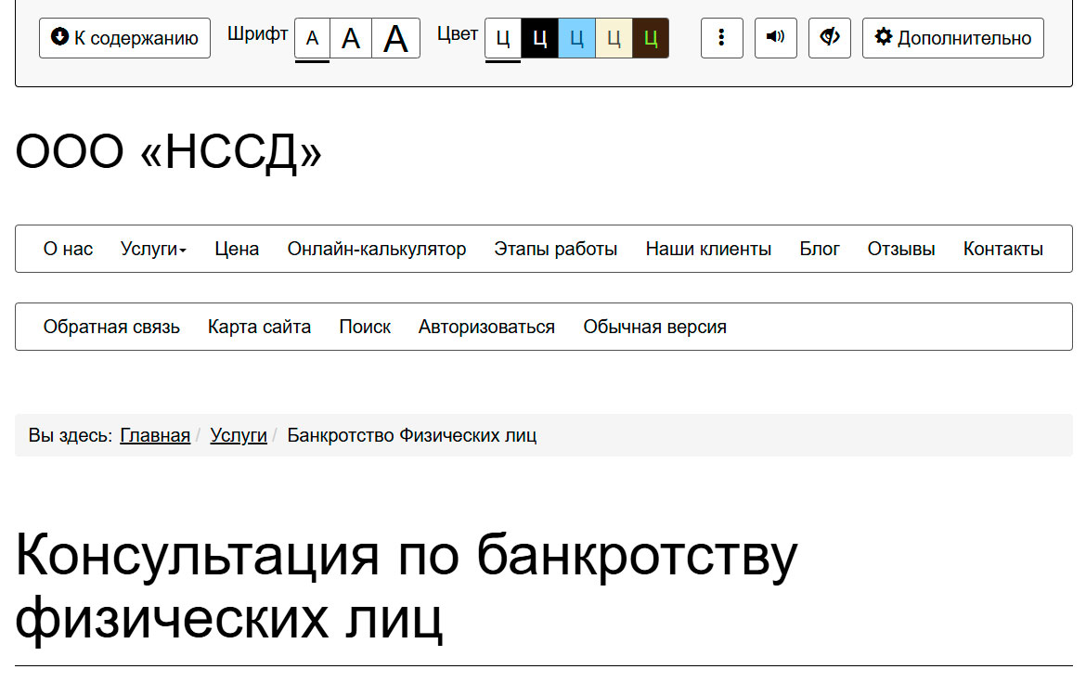This screenshot has width=1086, height=695.
Task: Select the largest font size A
Action: (396, 39)
